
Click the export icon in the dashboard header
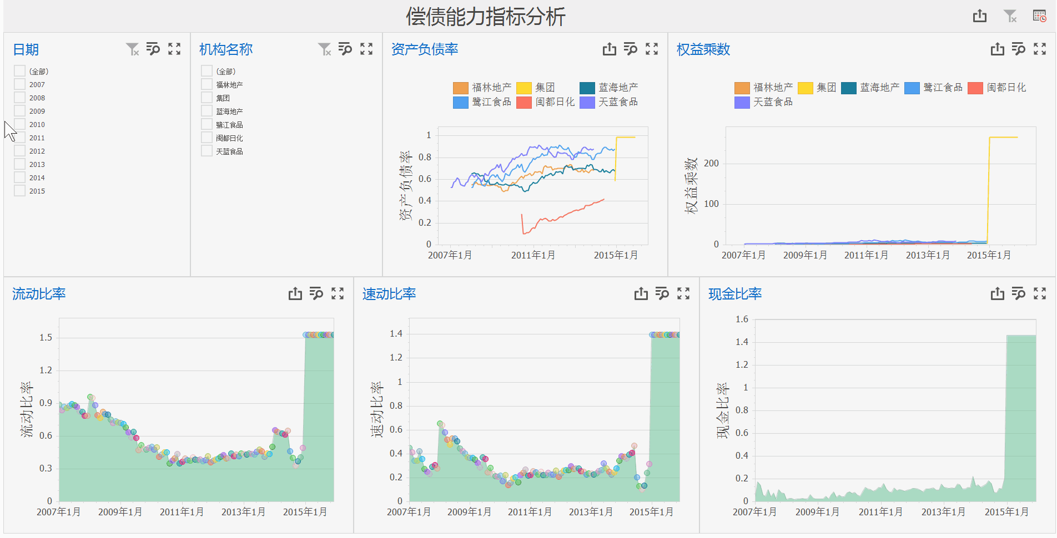[980, 16]
